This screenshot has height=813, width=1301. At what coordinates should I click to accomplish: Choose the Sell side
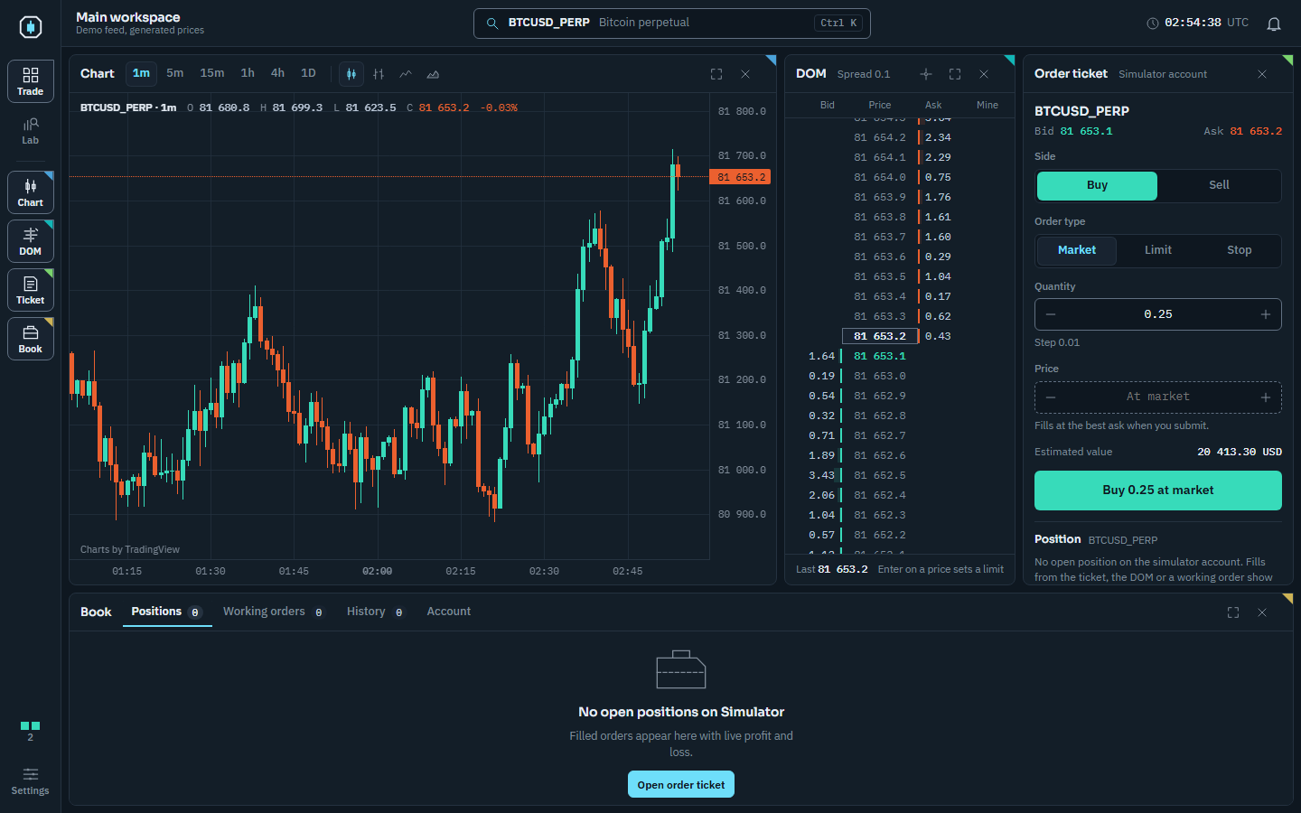point(1219,186)
